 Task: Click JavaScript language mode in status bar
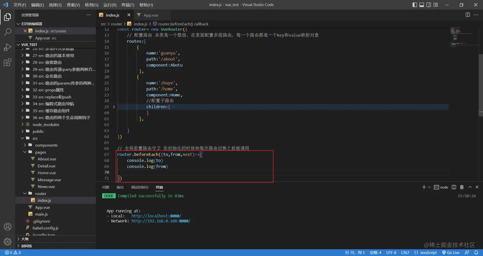428,252
